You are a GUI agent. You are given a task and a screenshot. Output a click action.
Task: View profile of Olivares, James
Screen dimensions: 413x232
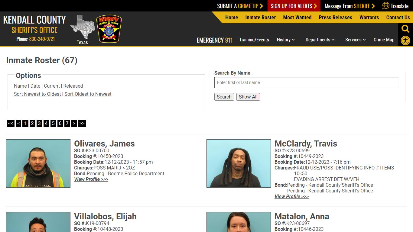pyautogui.click(x=91, y=179)
